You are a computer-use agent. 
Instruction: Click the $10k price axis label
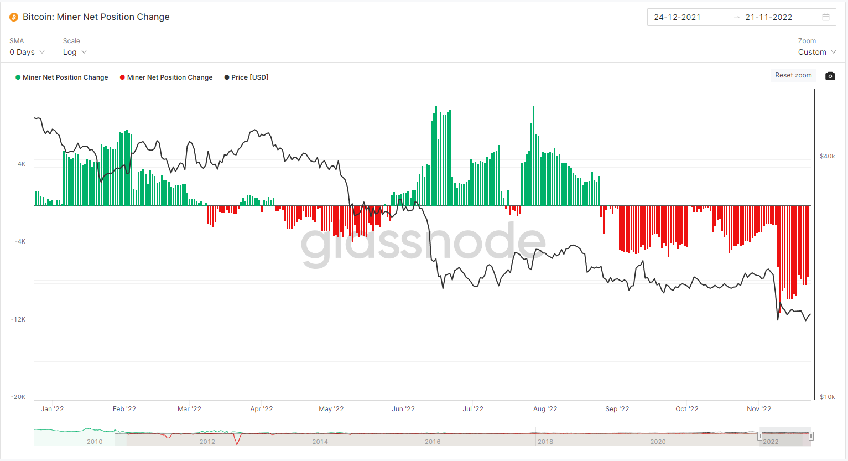(x=827, y=397)
